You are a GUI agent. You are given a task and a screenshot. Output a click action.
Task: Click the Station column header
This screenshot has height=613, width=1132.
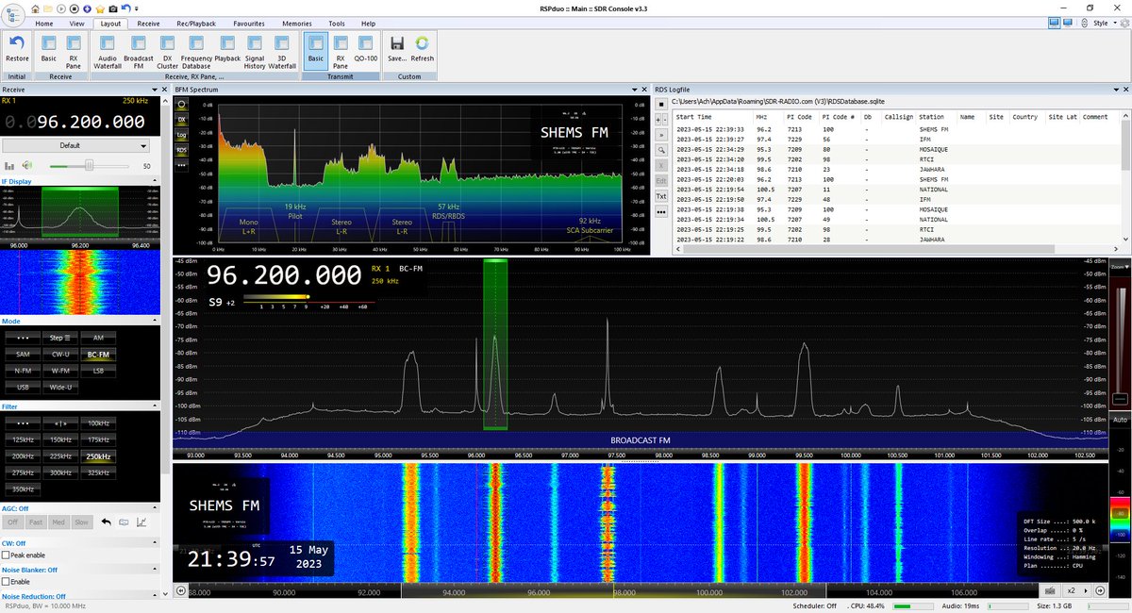click(932, 117)
